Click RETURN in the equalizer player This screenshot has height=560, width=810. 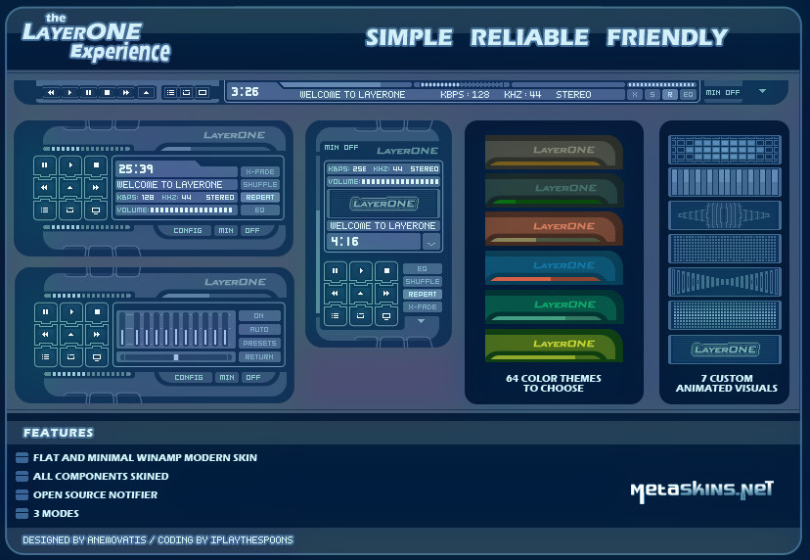(x=259, y=356)
